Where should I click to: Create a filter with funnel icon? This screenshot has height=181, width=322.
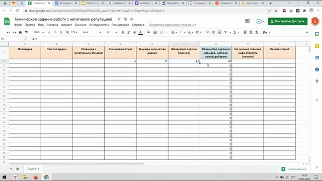[x=225, y=32]
